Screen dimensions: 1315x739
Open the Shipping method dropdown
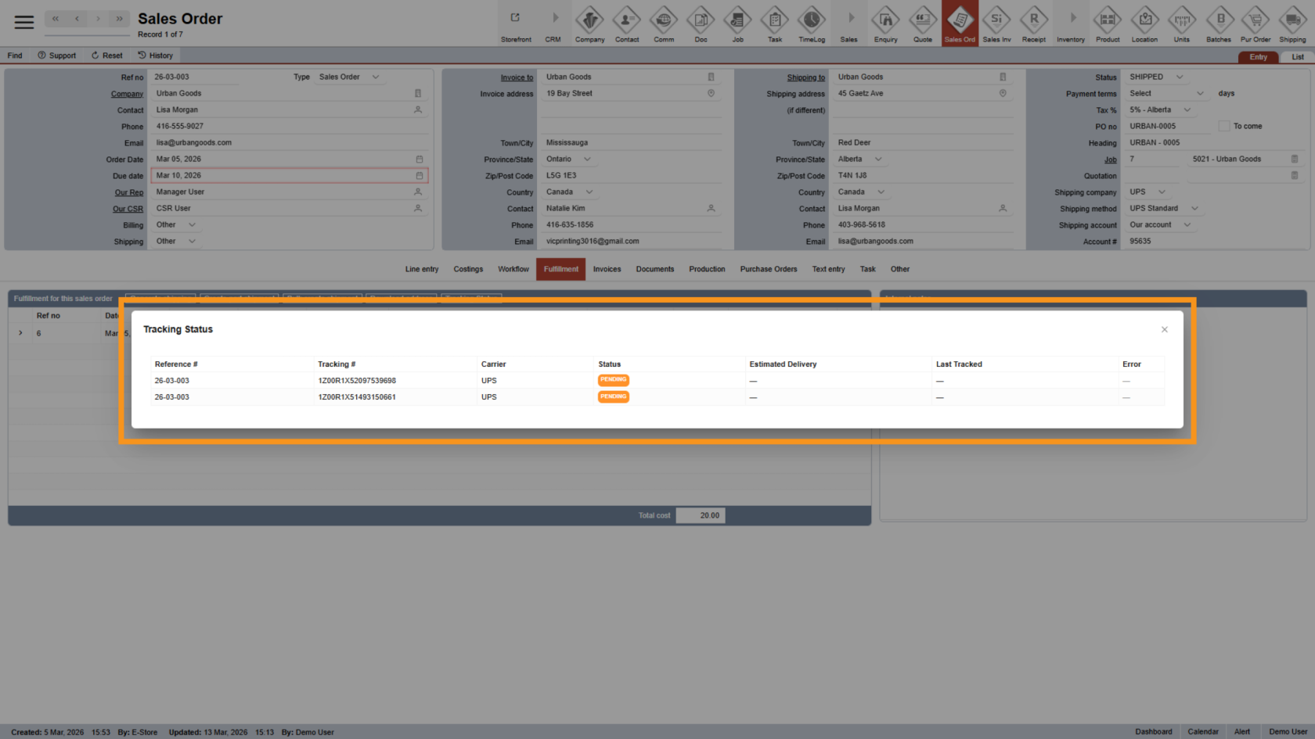1194,208
